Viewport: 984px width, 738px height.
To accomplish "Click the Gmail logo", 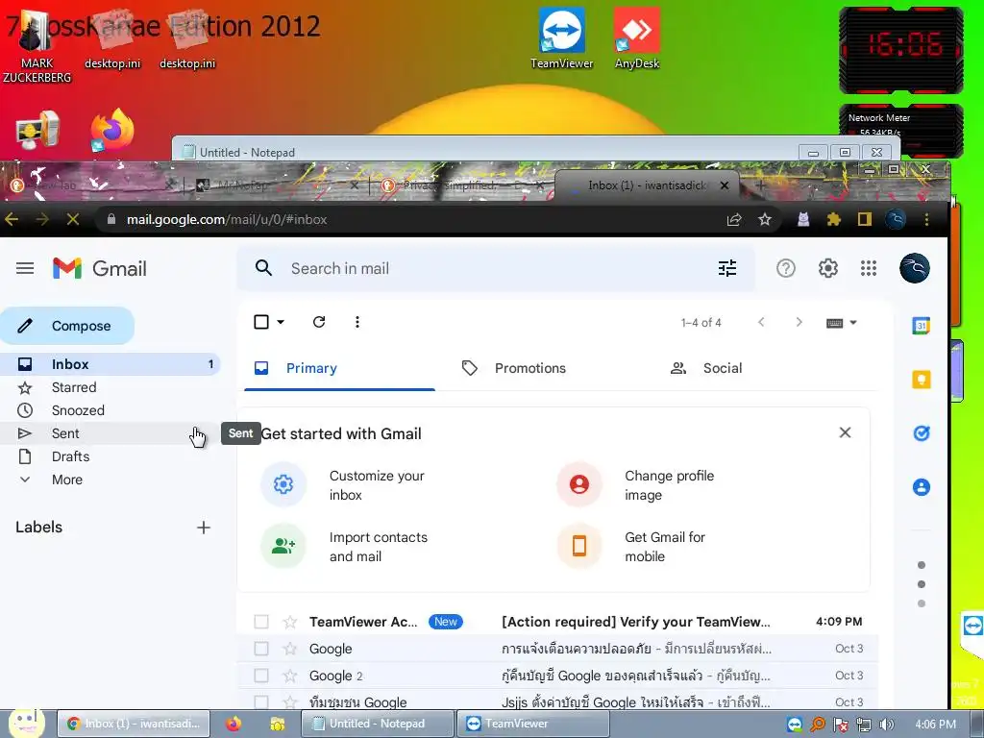I will 100,269.
